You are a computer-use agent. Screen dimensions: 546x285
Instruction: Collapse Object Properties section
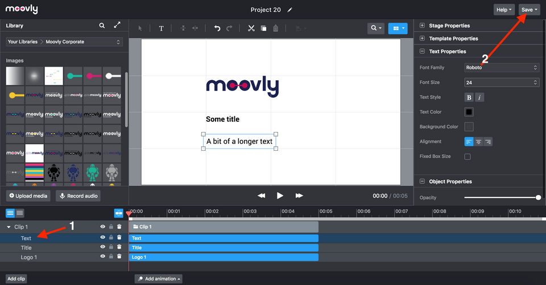(x=422, y=181)
